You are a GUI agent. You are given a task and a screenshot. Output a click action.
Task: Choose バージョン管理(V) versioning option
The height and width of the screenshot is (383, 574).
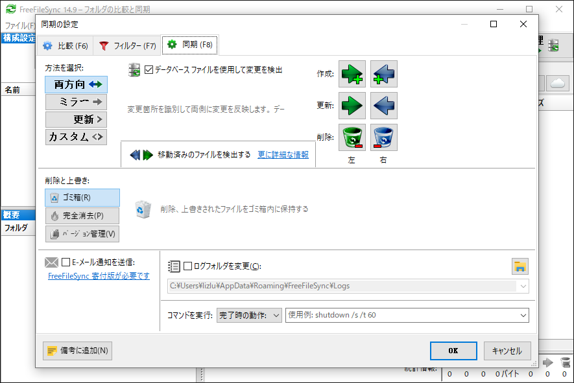[x=82, y=234]
